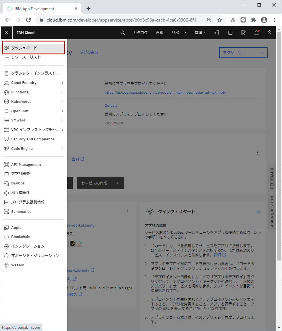Click the Kubernetes icon in sidebar
The image size is (282, 331).
[x=7, y=102]
